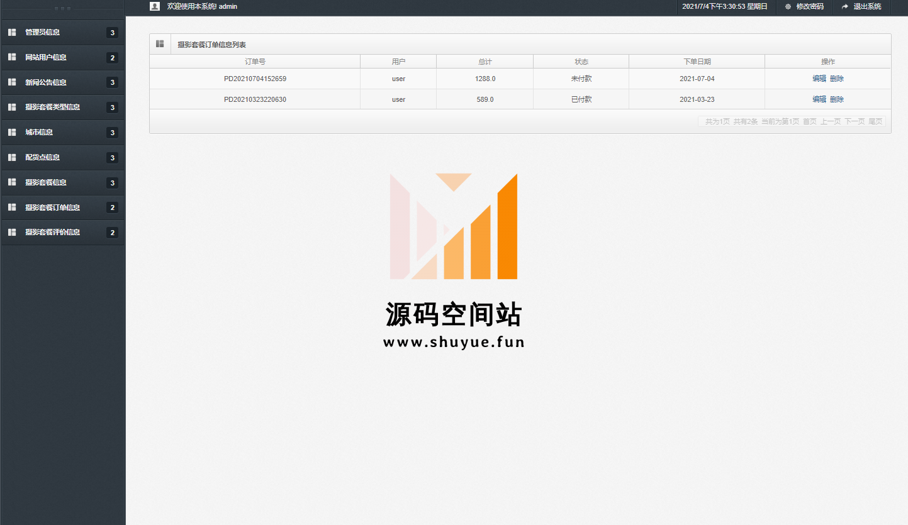908x525 pixels.
Task: Click the 摄影套餐订单信息列表 panel title
Action: pyautogui.click(x=211, y=45)
